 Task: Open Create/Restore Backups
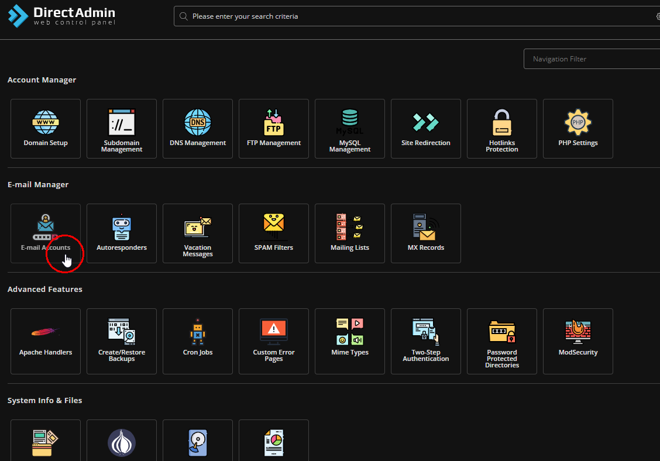coord(122,342)
